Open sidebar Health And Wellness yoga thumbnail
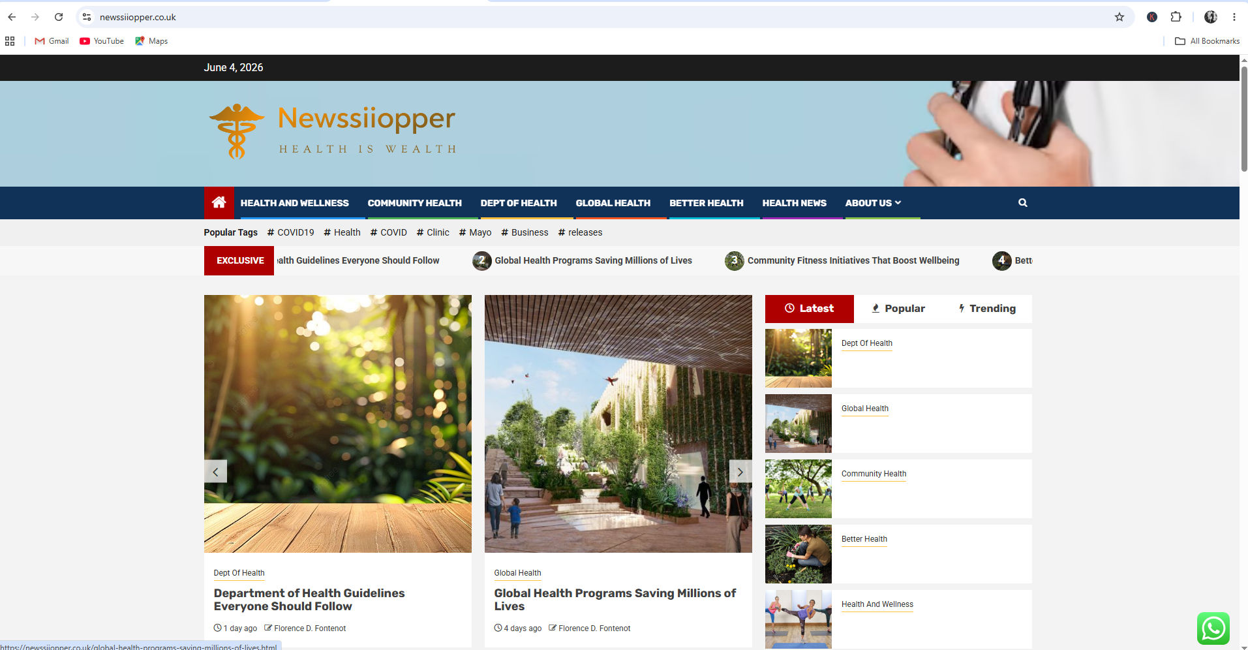 799,619
